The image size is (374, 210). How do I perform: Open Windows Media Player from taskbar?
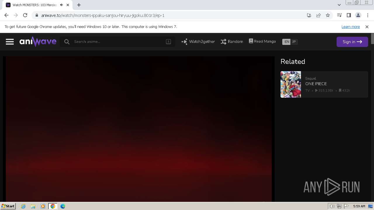[43, 206]
